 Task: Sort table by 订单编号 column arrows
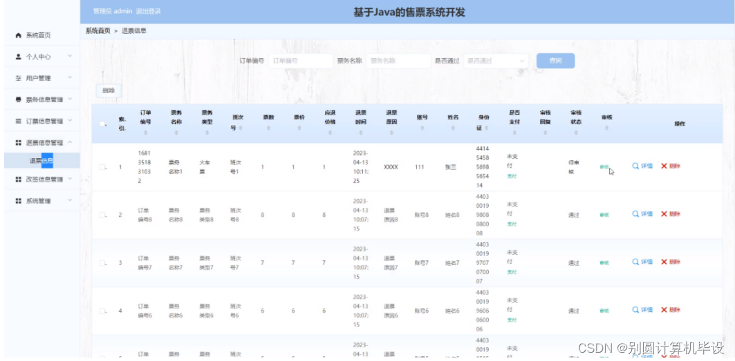pyautogui.click(x=145, y=133)
